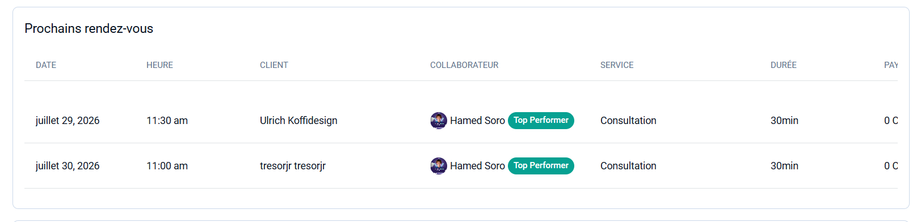The width and height of the screenshot is (921, 222).
Task: Click Top Performer badge in second row
Action: pyautogui.click(x=541, y=166)
